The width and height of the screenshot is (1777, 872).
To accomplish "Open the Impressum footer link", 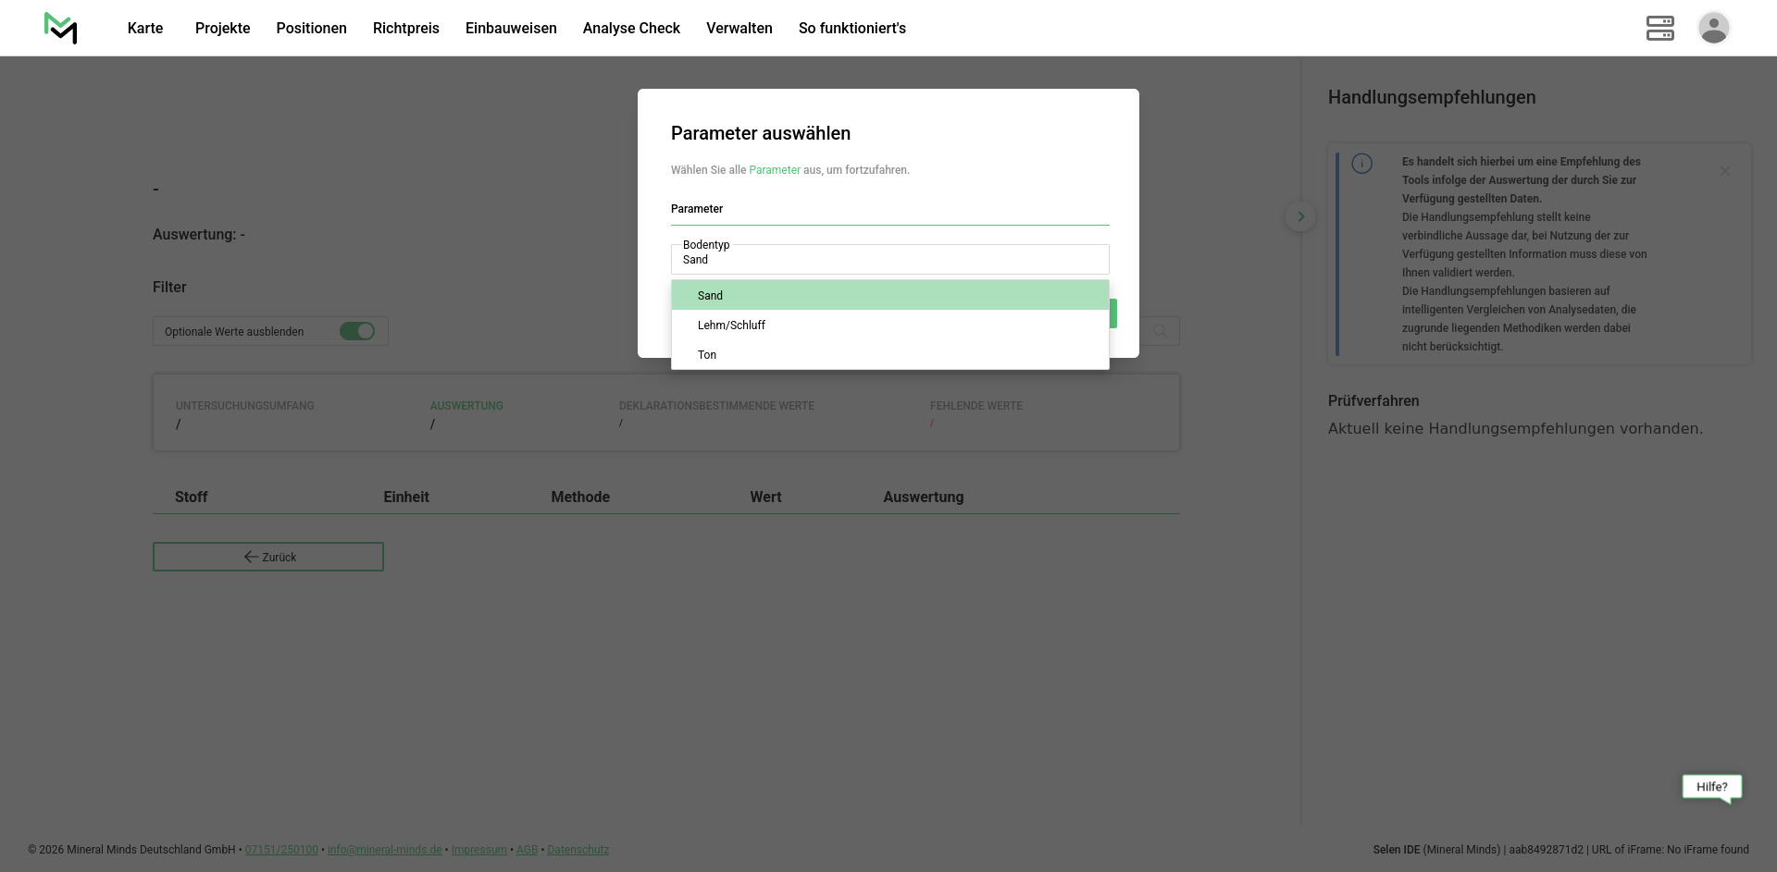I will pyautogui.click(x=478, y=850).
